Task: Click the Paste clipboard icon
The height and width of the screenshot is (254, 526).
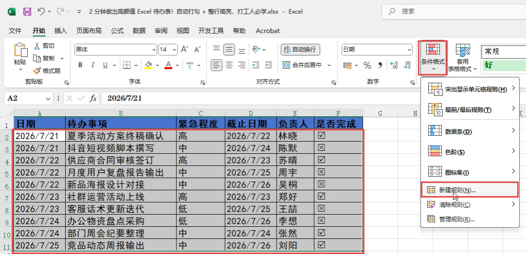Action: [x=20, y=50]
